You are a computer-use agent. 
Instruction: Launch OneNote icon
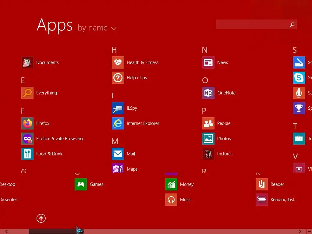click(208, 93)
